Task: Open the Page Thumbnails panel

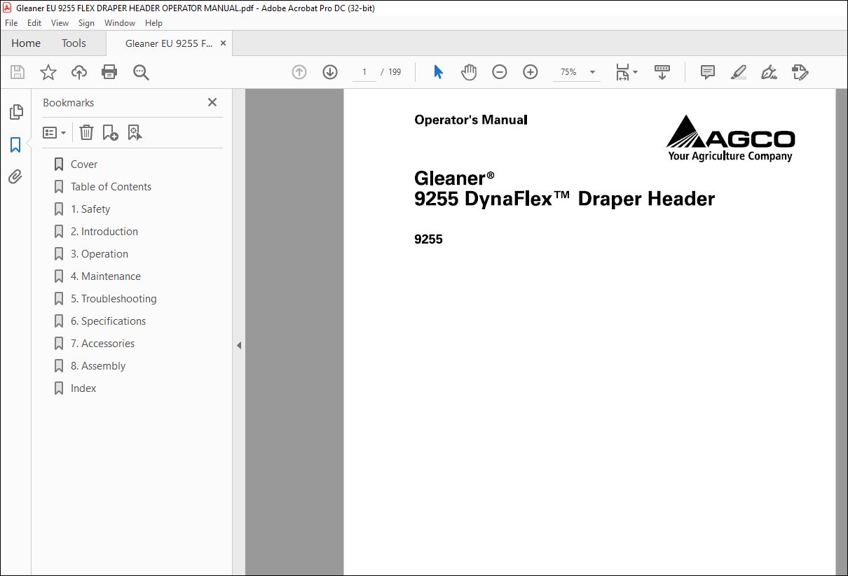Action: click(x=15, y=112)
